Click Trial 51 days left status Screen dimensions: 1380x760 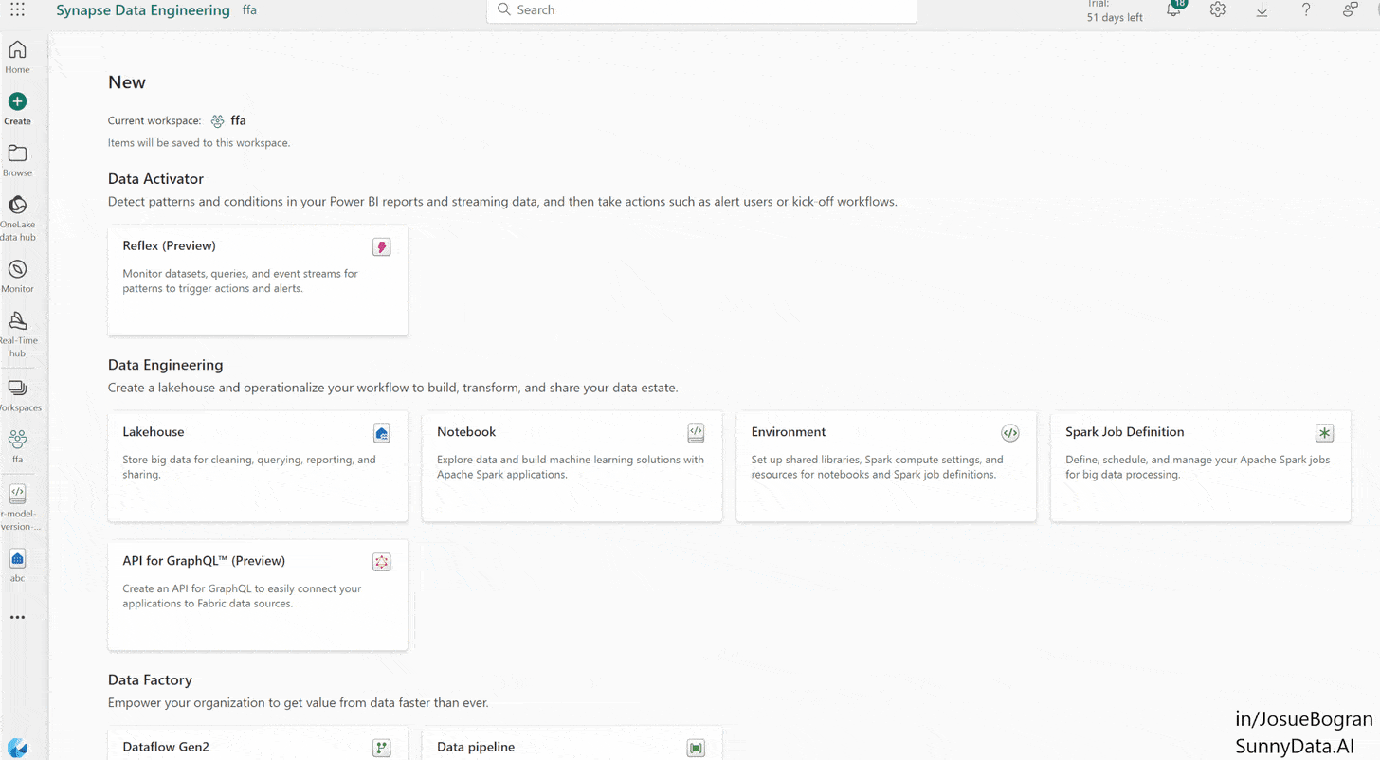[x=1115, y=11]
